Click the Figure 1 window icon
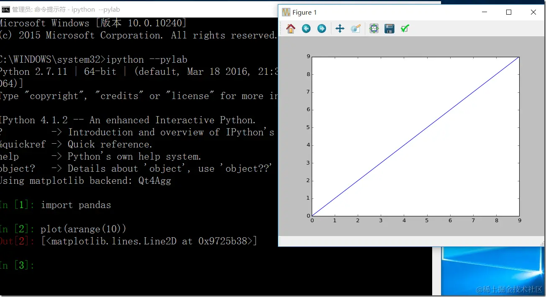 pyautogui.click(x=286, y=12)
